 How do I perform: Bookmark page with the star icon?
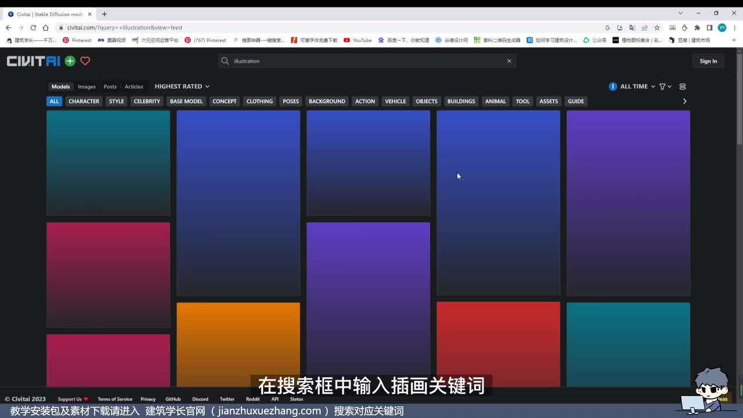[x=657, y=27]
